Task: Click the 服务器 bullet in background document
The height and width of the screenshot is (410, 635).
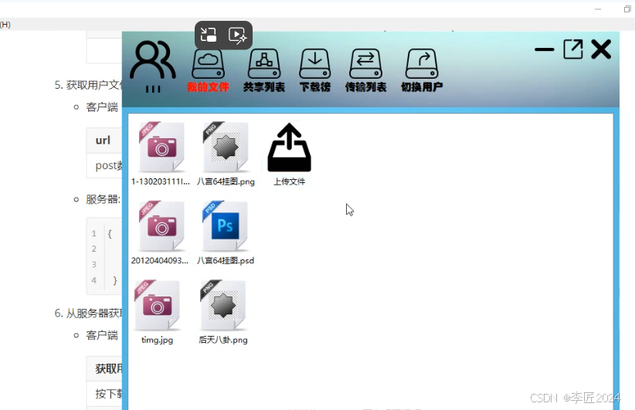Action: 103,199
